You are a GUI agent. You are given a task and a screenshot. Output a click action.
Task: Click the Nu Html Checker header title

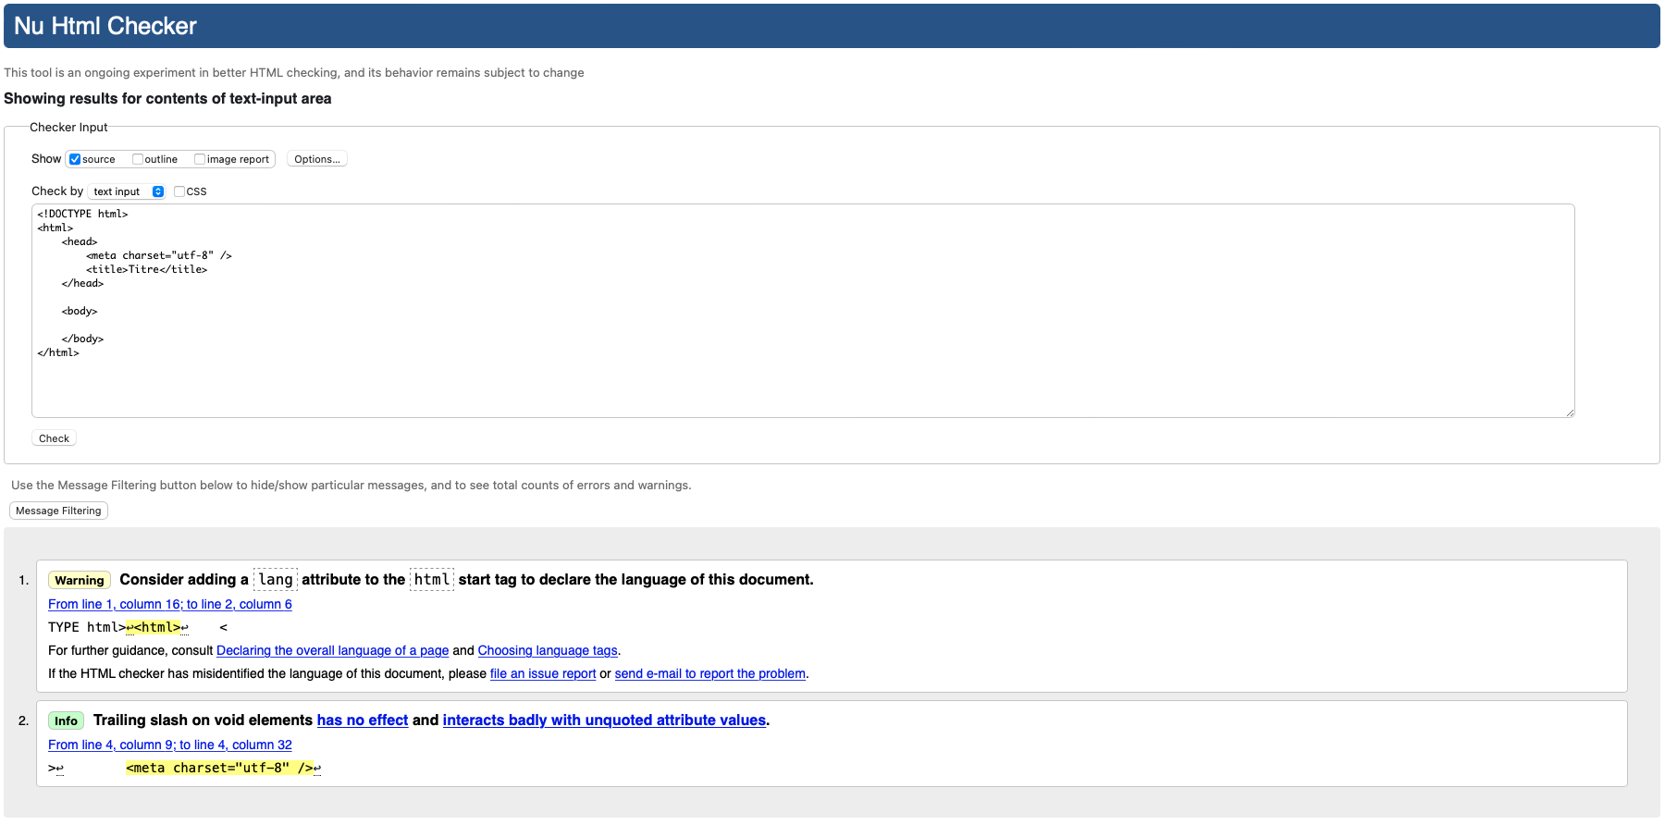pyautogui.click(x=105, y=26)
